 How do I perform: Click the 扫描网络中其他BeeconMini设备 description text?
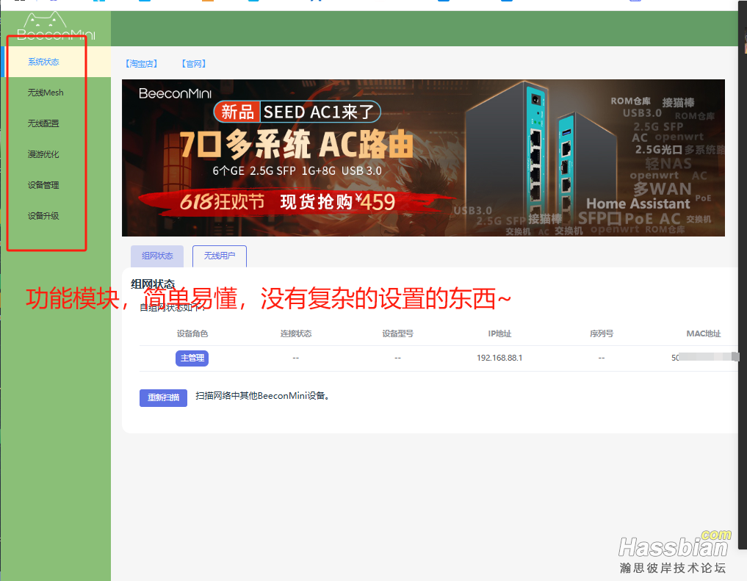[x=262, y=396]
